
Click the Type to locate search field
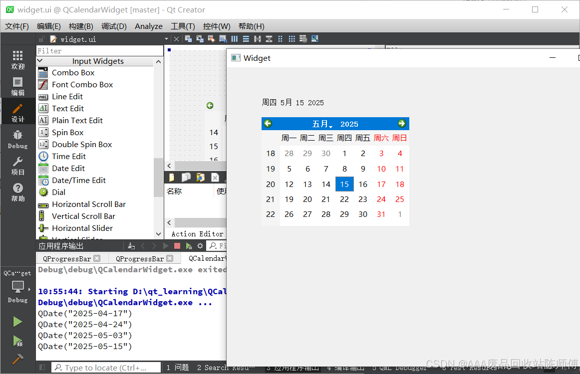click(106, 368)
